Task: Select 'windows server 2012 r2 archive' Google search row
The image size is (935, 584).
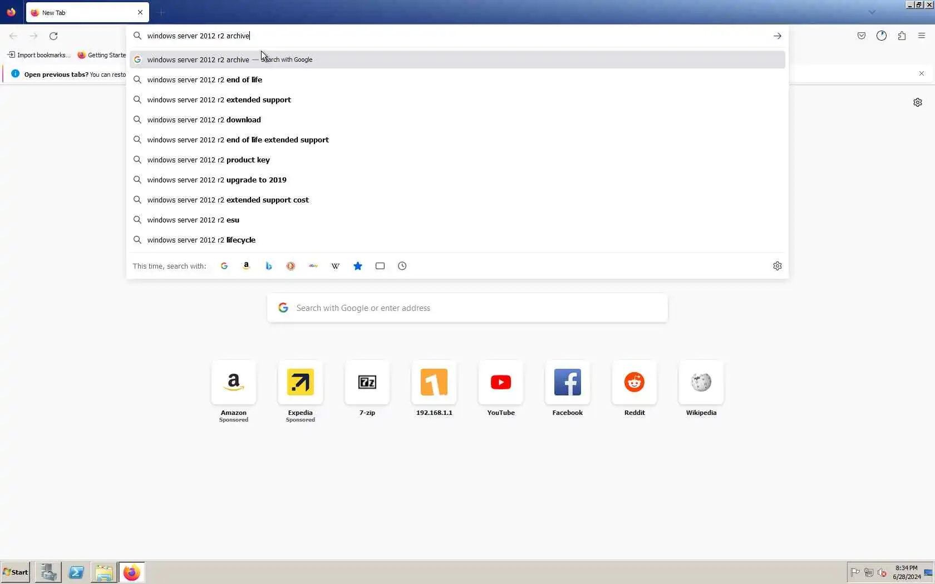Action: [x=457, y=60]
